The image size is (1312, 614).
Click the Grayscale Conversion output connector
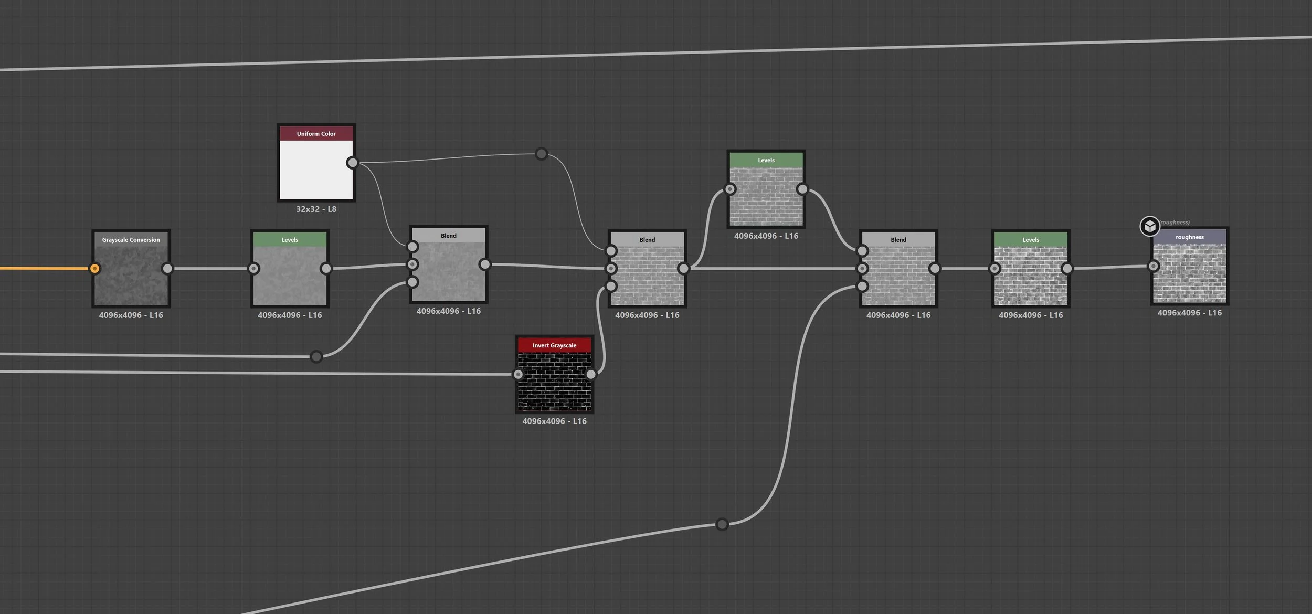click(x=167, y=269)
